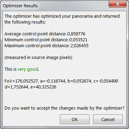Close the Optimizer Results dialog
The image size is (129, 129).
click(x=118, y=4)
